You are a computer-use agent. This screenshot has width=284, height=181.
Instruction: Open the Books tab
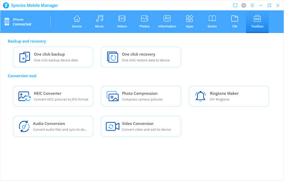212,22
